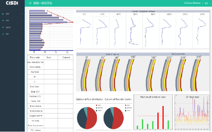
Task: Click the Edge O/C row label
Action: 35,92
